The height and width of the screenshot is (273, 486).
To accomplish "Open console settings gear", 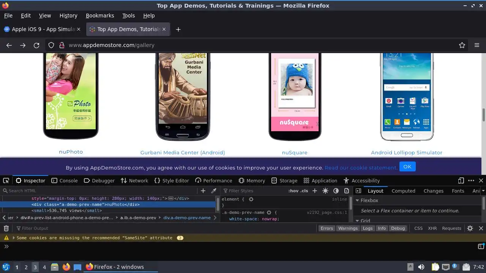I will pos(470,228).
